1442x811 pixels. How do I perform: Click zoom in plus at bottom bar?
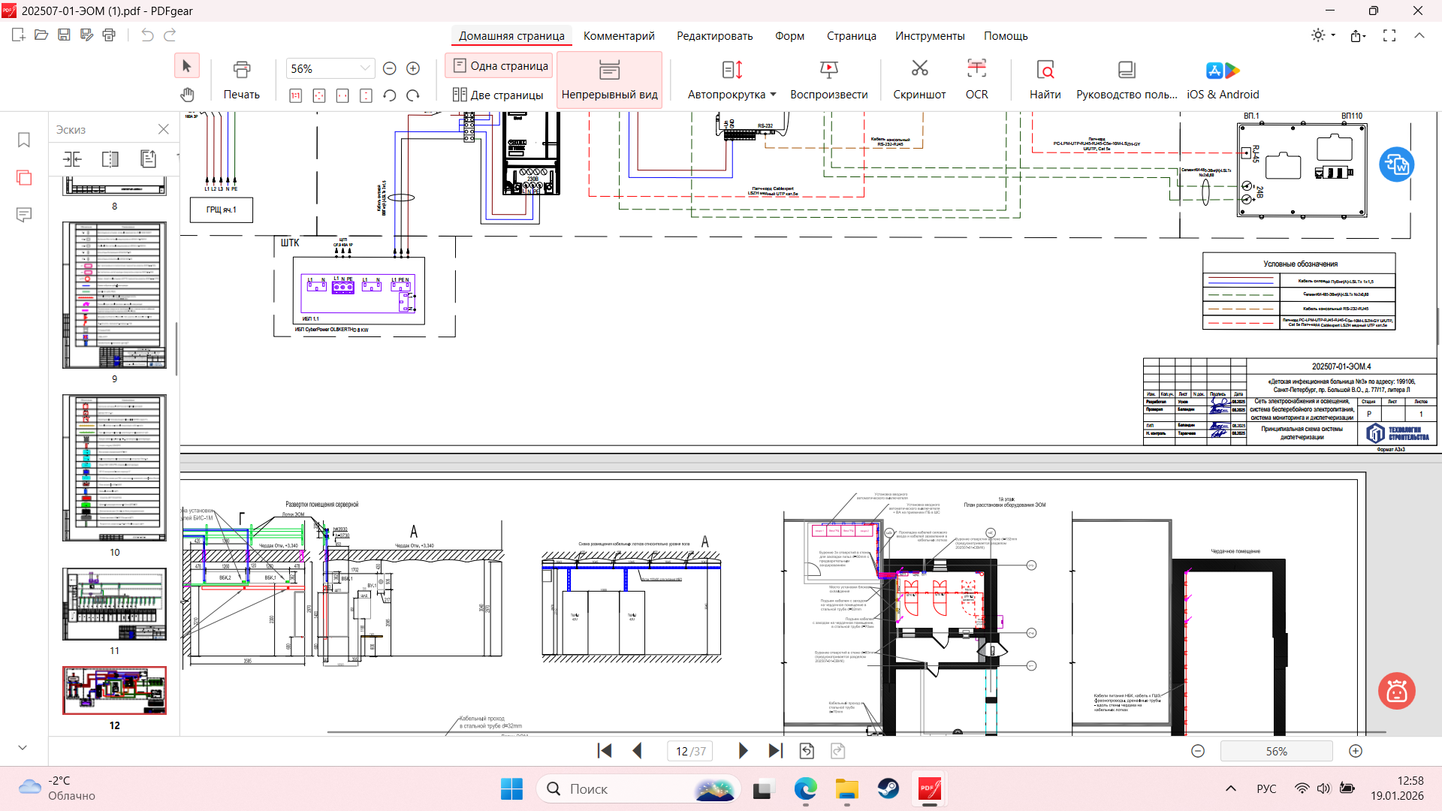pos(1356,751)
